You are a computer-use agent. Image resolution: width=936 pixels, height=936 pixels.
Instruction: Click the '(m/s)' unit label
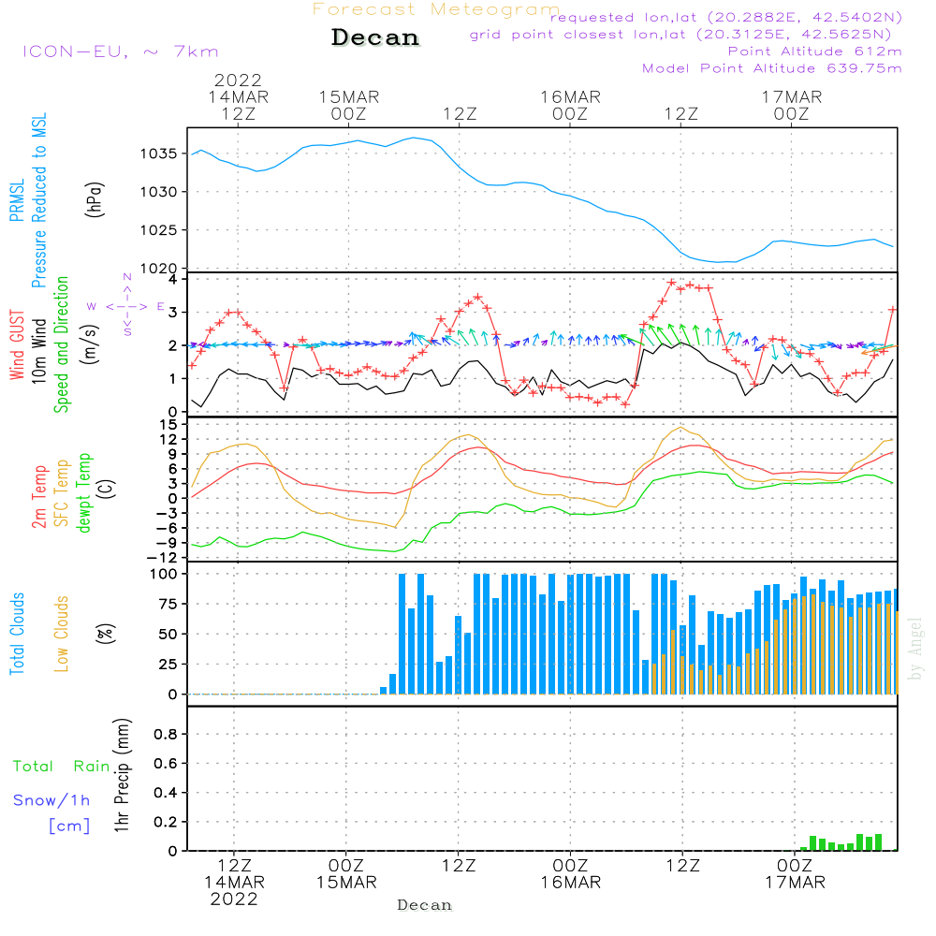coord(90,344)
